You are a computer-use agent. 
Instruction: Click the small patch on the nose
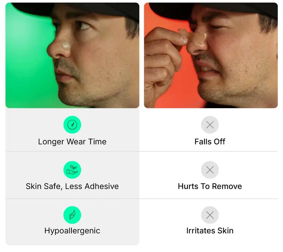click(x=66, y=44)
